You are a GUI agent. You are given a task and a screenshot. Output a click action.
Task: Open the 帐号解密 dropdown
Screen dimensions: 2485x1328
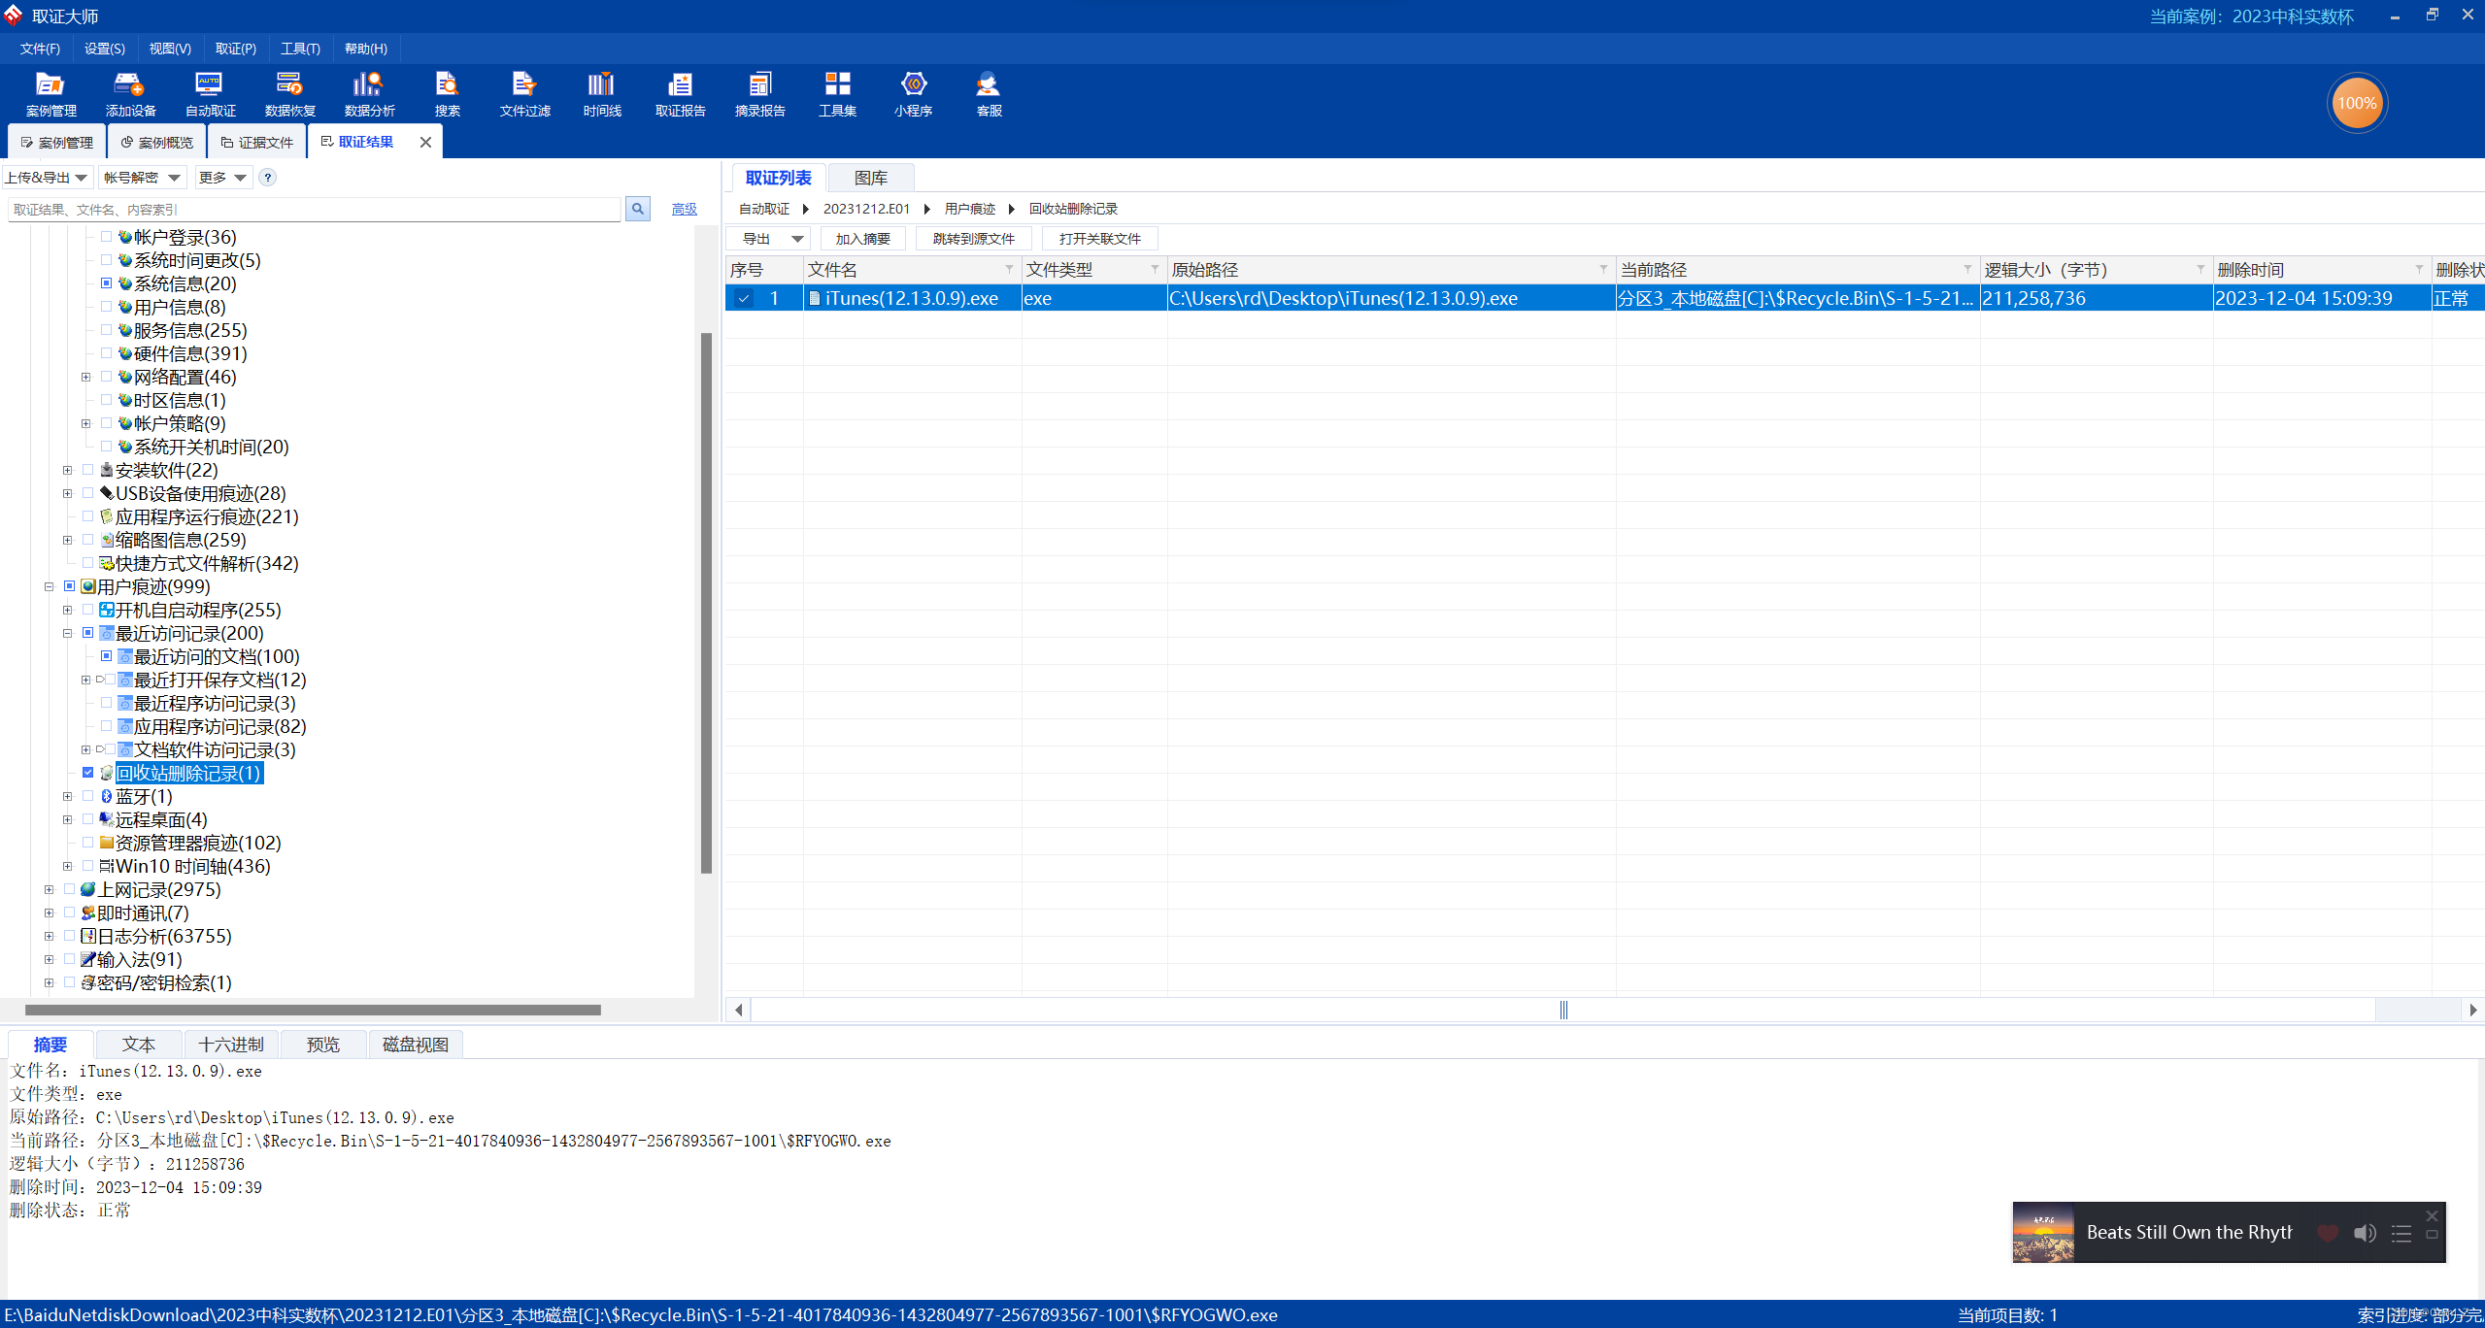[143, 178]
